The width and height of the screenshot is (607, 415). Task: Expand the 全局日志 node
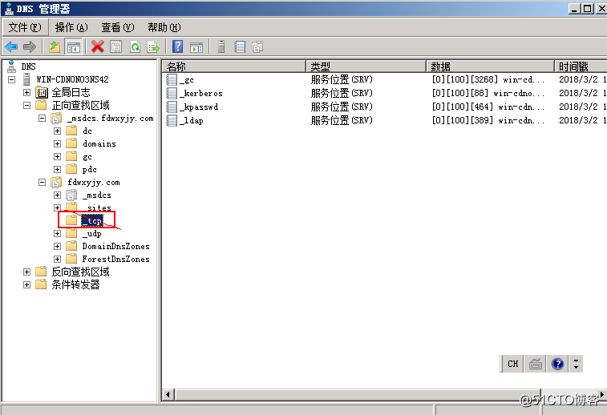(26, 92)
